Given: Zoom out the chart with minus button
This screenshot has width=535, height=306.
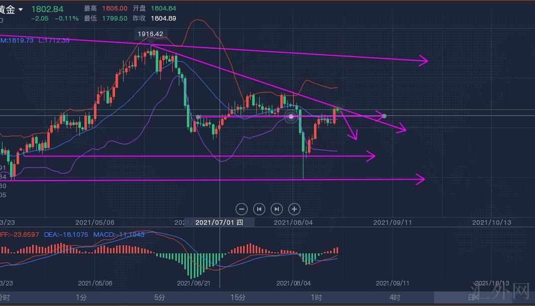Looking at the screenshot, I should pos(242,209).
